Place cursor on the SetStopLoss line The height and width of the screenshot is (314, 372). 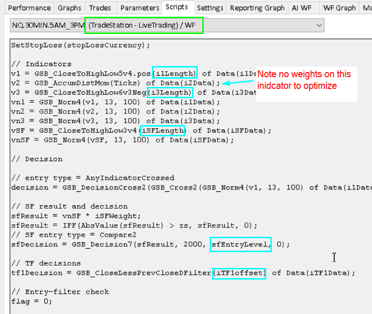coord(81,45)
